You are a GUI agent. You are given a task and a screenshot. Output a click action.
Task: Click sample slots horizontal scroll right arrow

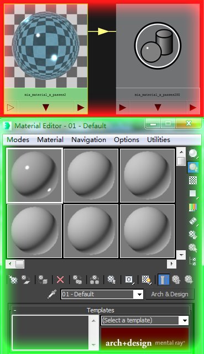click(x=172, y=264)
